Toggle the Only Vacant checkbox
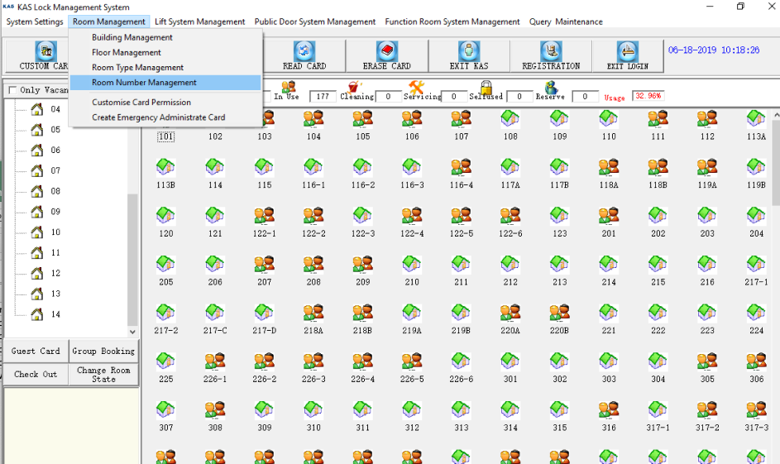 tap(12, 90)
